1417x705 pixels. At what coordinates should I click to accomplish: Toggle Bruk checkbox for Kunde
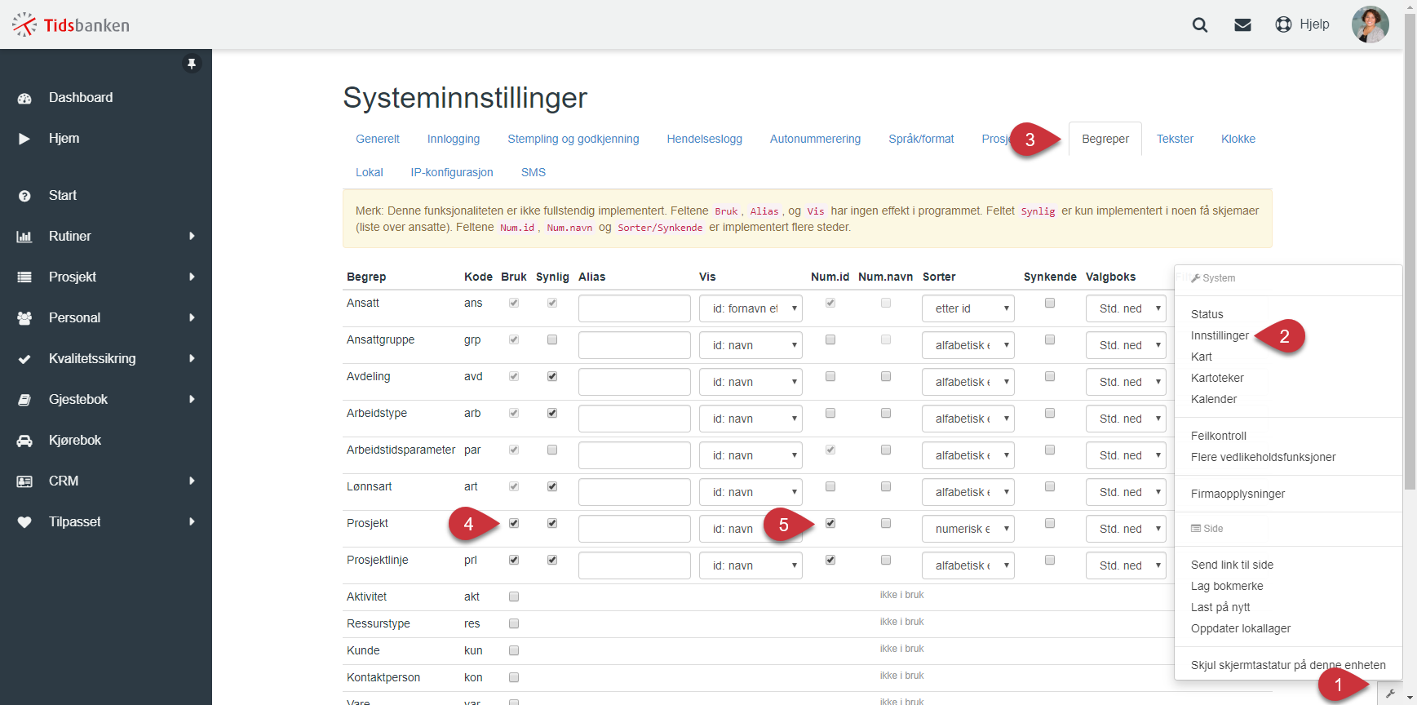[x=514, y=650]
